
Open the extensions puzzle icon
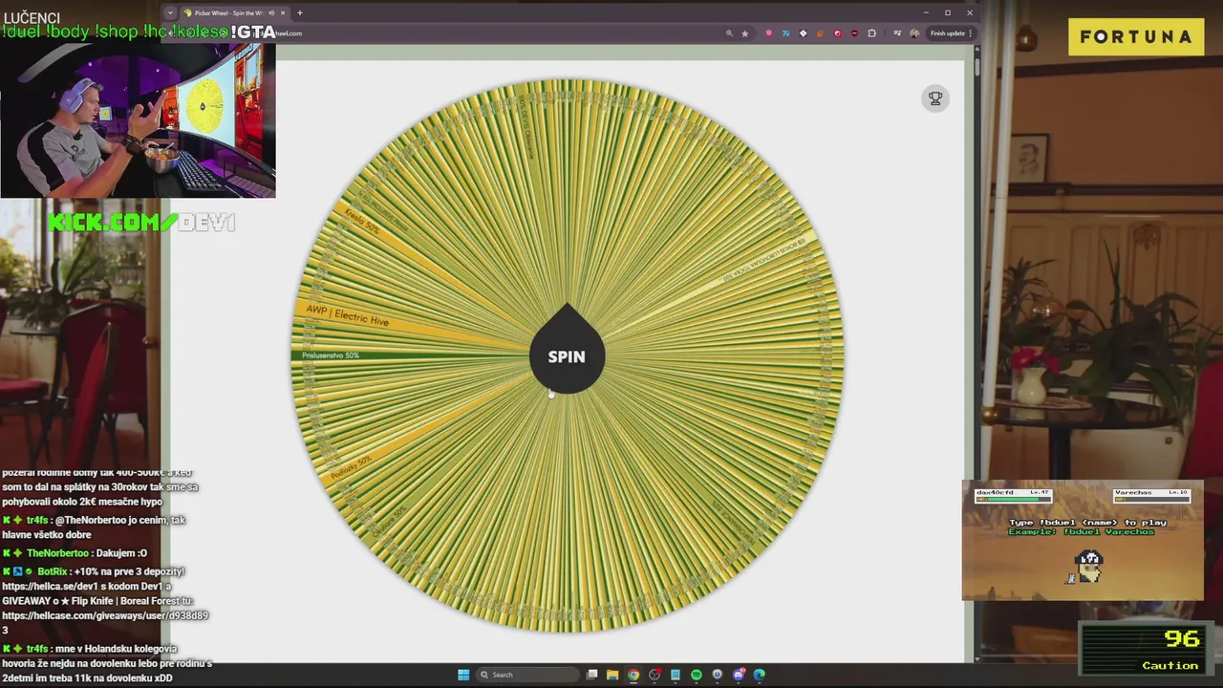(x=871, y=33)
